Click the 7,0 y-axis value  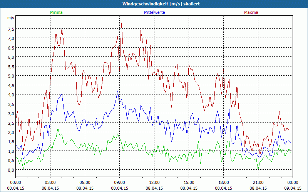point(11,39)
